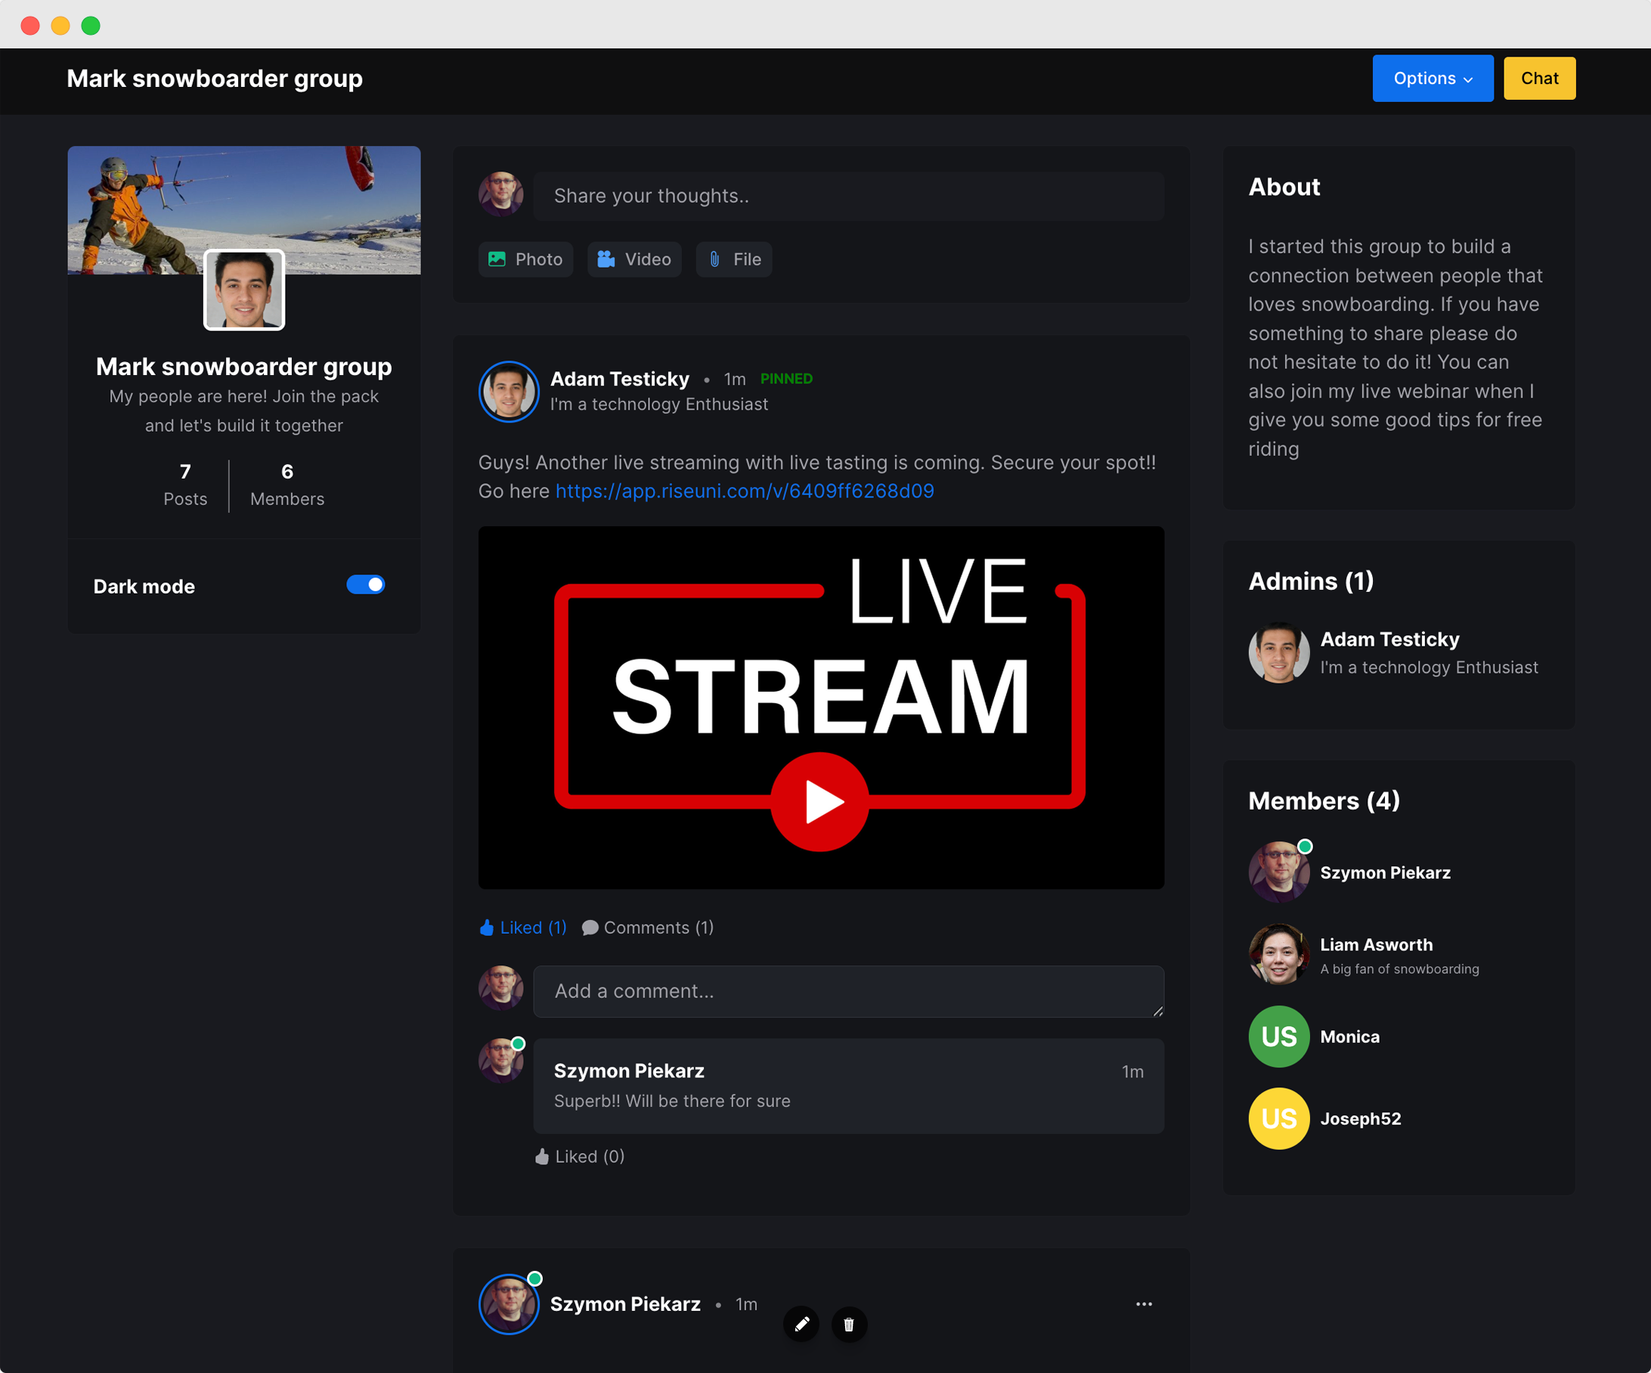Click the pencil edit icon on Szymon's post
The height and width of the screenshot is (1373, 1651).
tap(801, 1325)
